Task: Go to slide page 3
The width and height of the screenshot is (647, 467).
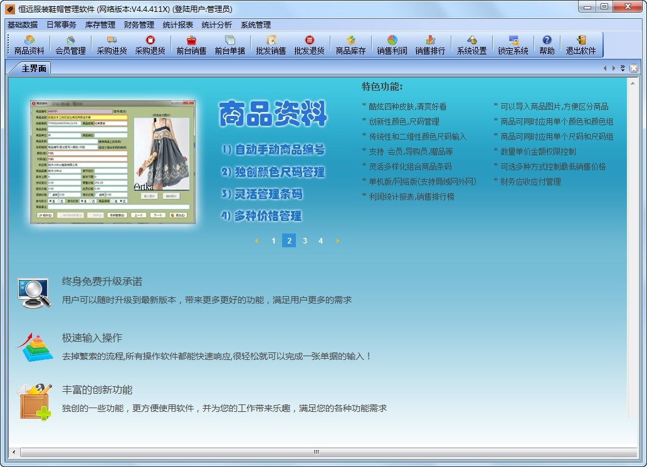Action: coord(305,241)
